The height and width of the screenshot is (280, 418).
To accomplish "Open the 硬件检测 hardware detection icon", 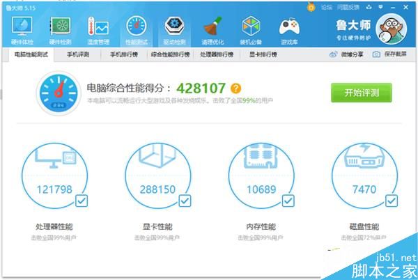I will [x=61, y=26].
